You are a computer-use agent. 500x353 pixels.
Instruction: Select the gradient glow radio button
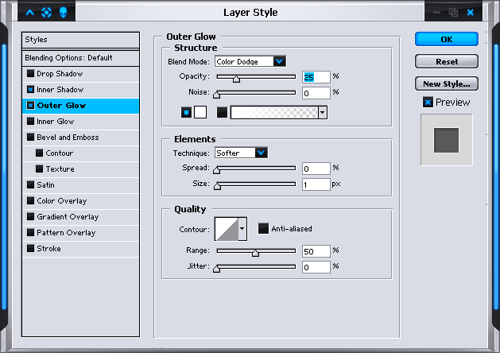point(222,112)
